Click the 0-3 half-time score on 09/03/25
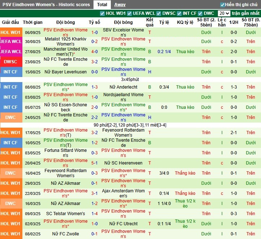 [234, 213]
